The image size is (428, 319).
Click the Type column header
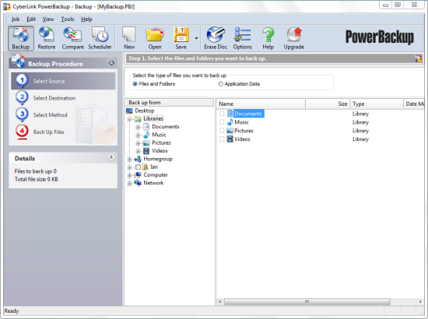(377, 103)
